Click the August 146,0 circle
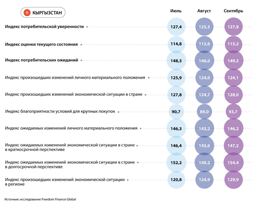The image size is (255, 204). click(x=205, y=61)
